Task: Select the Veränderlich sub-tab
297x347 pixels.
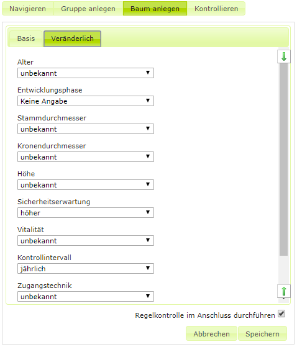Action: click(73, 38)
